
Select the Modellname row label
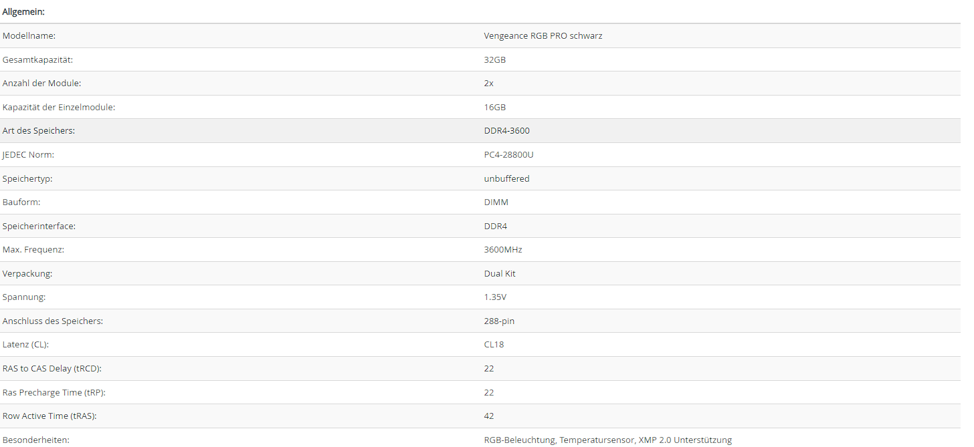click(x=29, y=35)
